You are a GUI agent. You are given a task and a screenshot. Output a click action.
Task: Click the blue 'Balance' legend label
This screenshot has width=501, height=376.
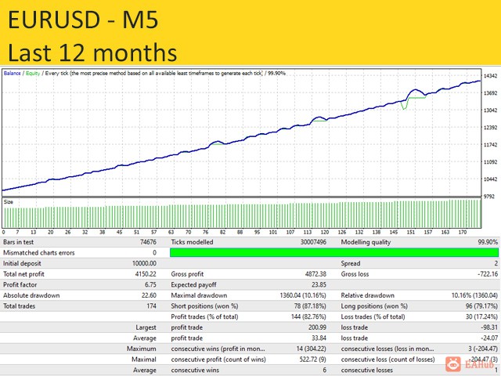[x=13, y=73]
